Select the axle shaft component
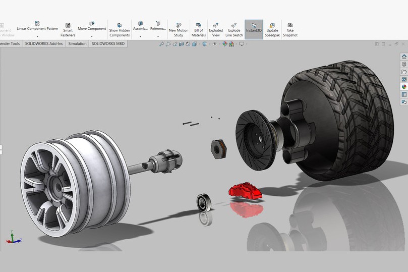Viewport: 408px width, 272px height. [x=156, y=162]
